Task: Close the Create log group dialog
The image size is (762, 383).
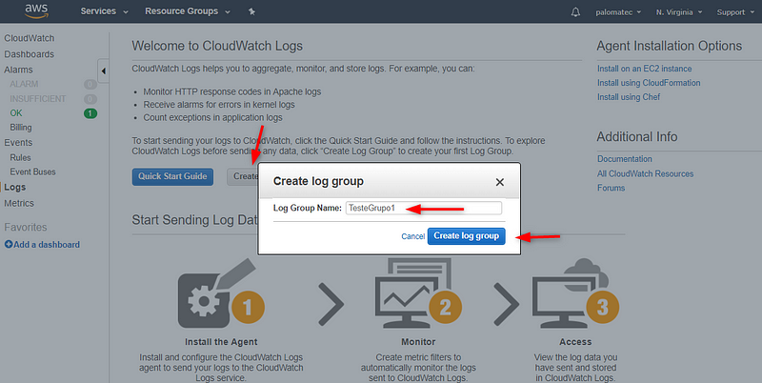Action: coord(499,182)
